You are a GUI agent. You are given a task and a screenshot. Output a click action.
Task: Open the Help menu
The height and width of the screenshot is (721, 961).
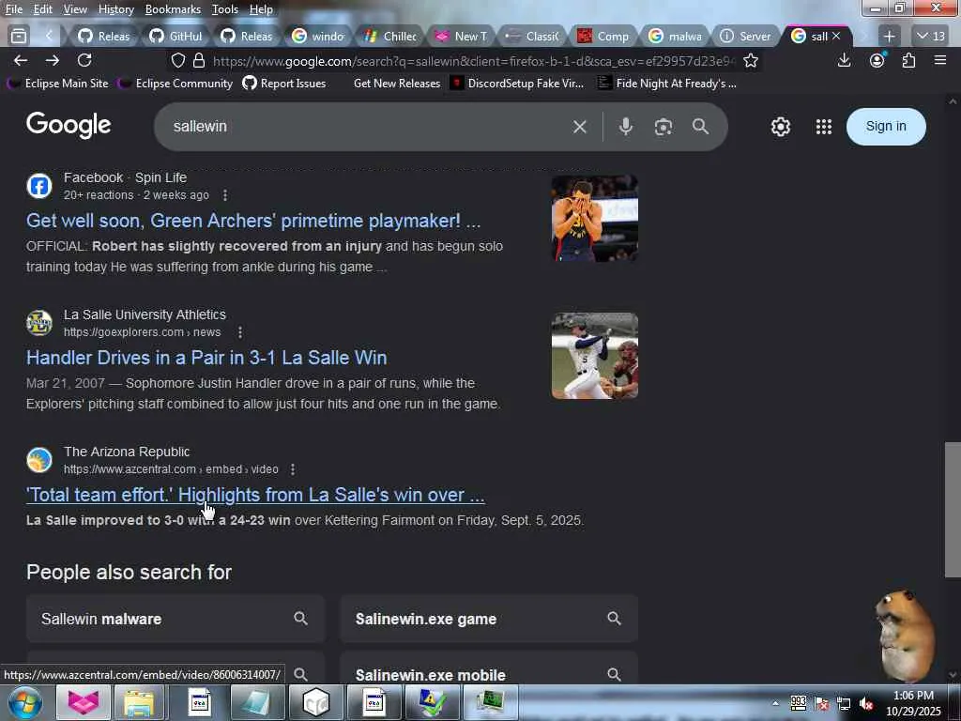coord(261,9)
